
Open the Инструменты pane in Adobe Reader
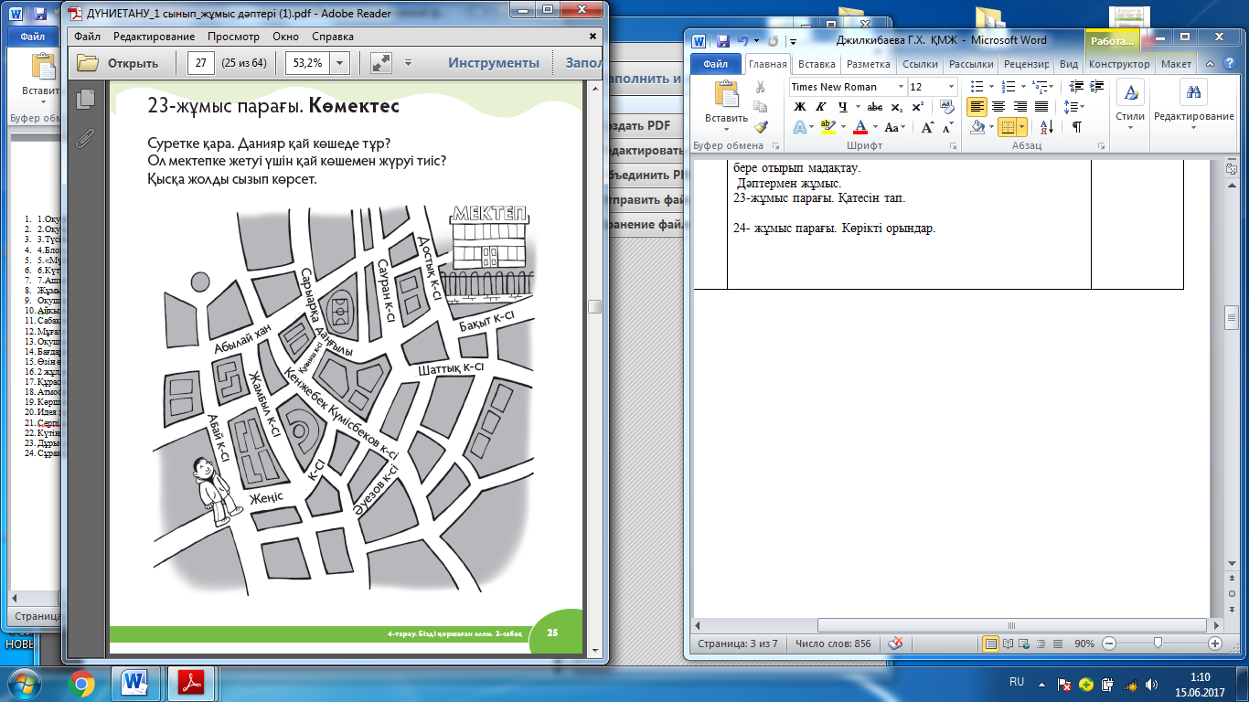[494, 63]
